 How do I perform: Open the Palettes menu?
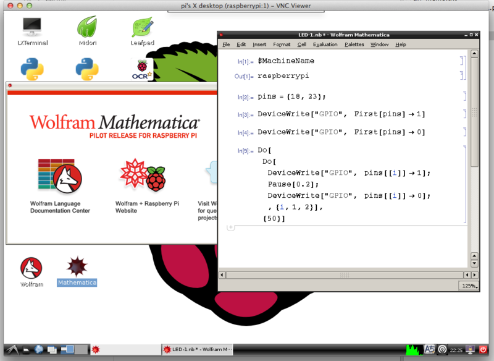tap(354, 45)
